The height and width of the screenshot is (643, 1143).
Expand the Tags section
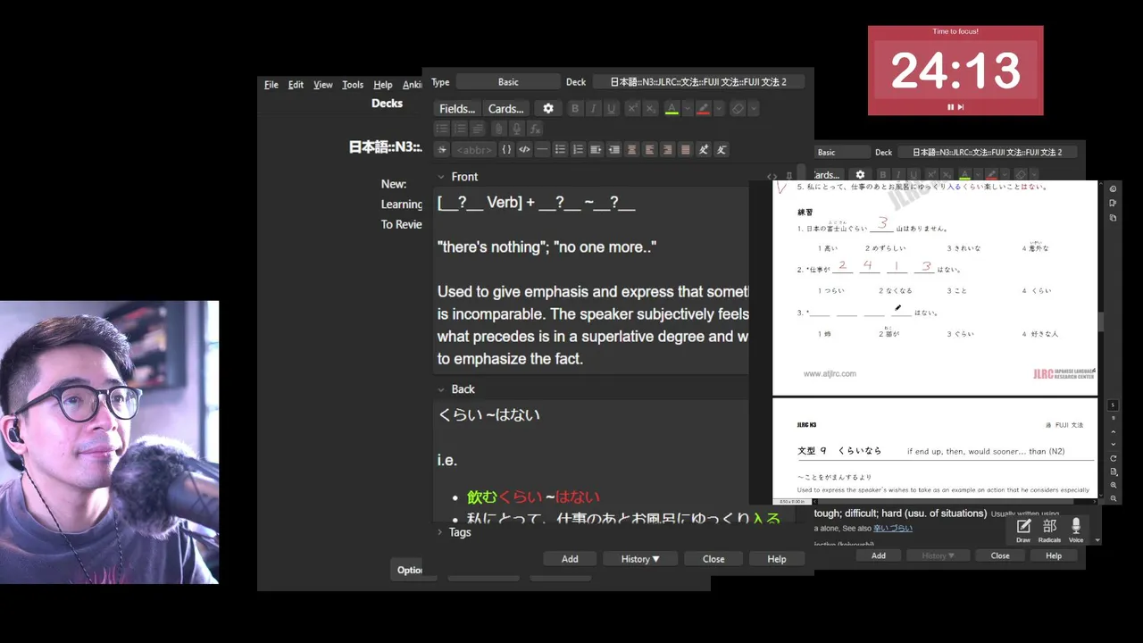click(440, 532)
